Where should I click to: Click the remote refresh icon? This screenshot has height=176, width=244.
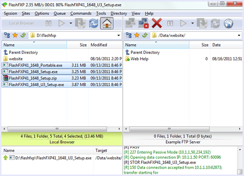pyautogui.click(x=215, y=23)
